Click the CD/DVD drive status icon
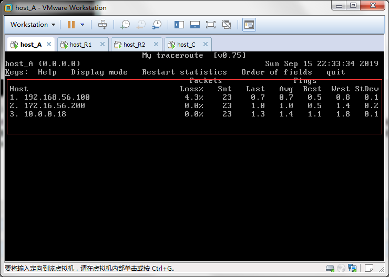 tap(341, 269)
